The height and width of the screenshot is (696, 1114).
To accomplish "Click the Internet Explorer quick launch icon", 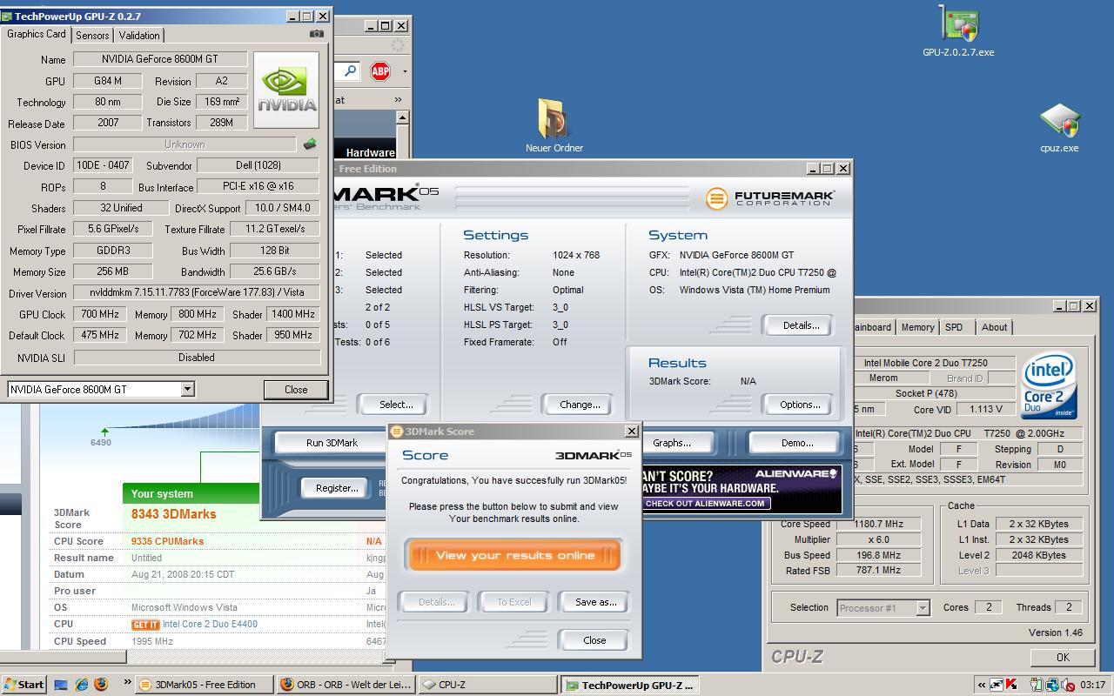I will [x=81, y=684].
